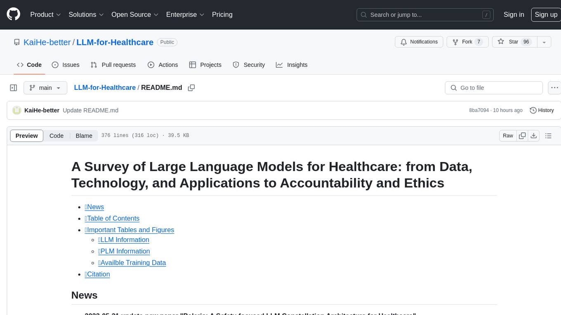This screenshot has width=561, height=315.
Task: Jump to Availble Training Data link
Action: pos(132,263)
